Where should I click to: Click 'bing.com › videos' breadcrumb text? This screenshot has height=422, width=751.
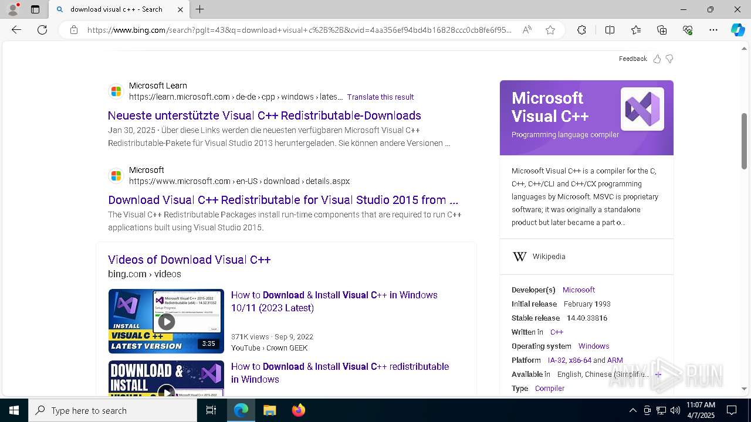click(144, 274)
